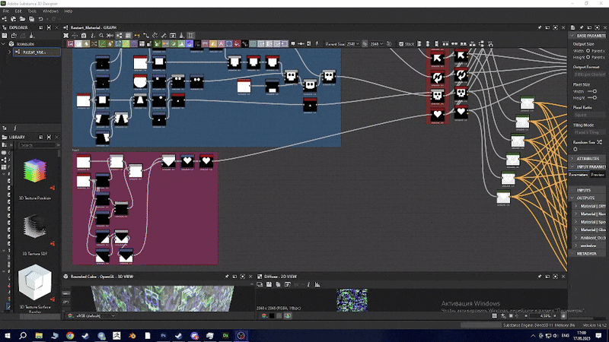The image size is (609, 342).
Task: Click the grid icon in graph toolbar
Action: pyautogui.click(x=190, y=35)
